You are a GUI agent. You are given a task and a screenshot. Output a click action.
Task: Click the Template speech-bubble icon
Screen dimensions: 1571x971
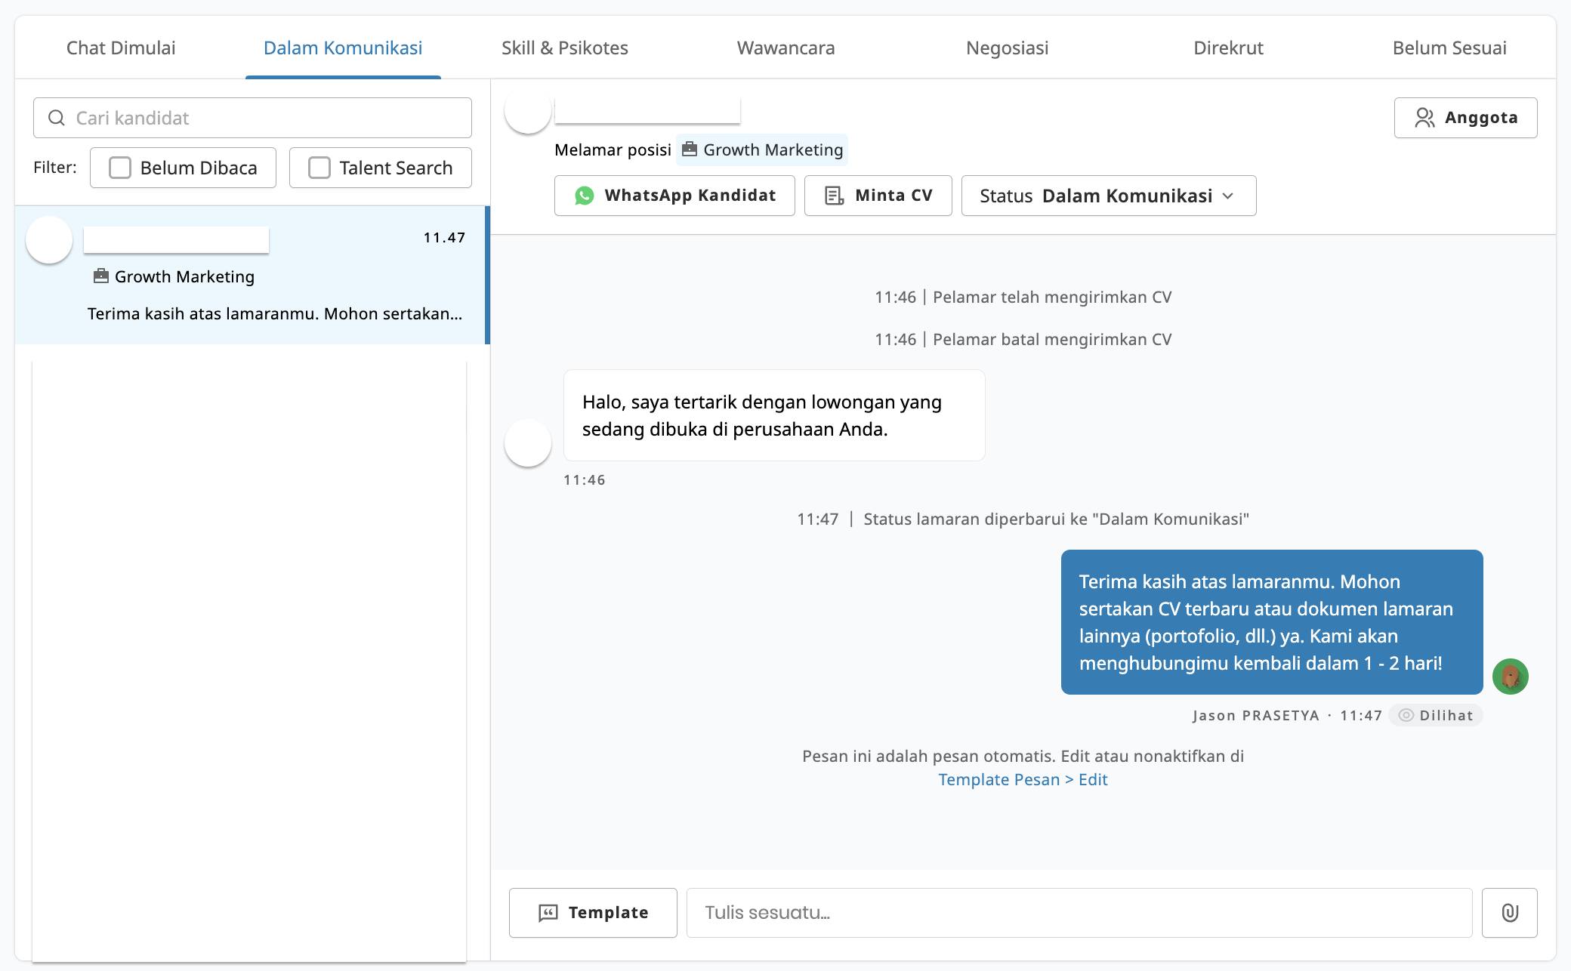point(548,913)
